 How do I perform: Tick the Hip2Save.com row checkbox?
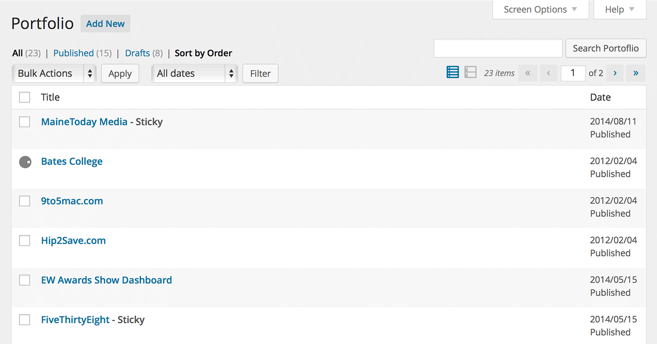(25, 241)
